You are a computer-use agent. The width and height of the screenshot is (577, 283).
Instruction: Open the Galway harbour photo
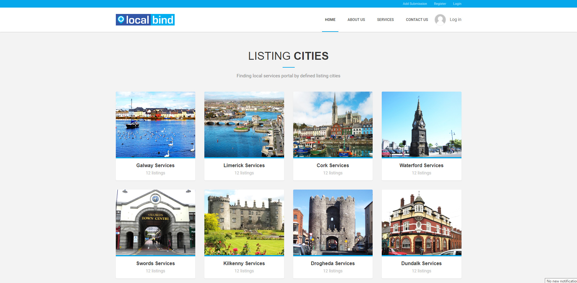click(x=155, y=124)
